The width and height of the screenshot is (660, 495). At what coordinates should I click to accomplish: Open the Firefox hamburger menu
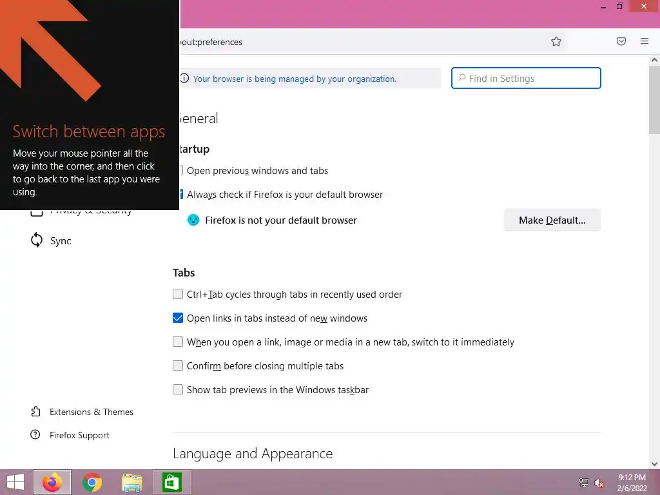pyautogui.click(x=644, y=41)
